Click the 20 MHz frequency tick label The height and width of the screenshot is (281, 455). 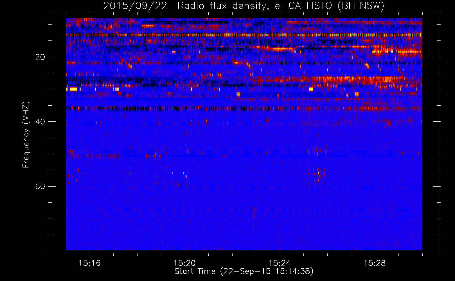click(40, 57)
